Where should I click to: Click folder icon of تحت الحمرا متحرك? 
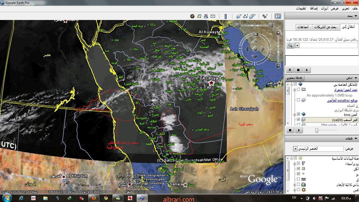[304, 89]
